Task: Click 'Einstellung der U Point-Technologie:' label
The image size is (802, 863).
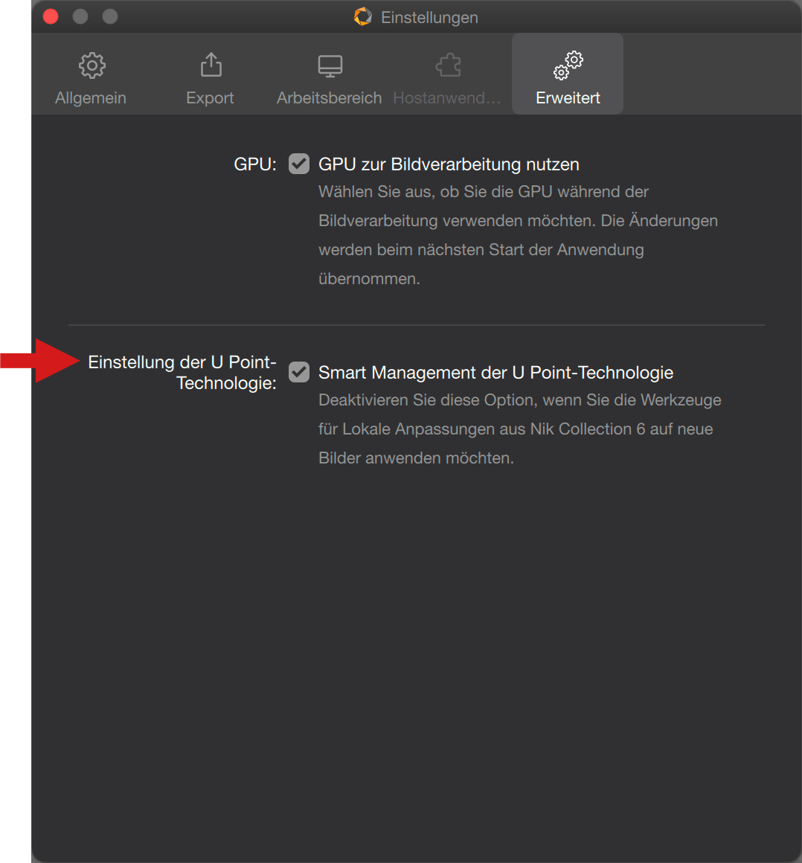Action: tap(182, 373)
